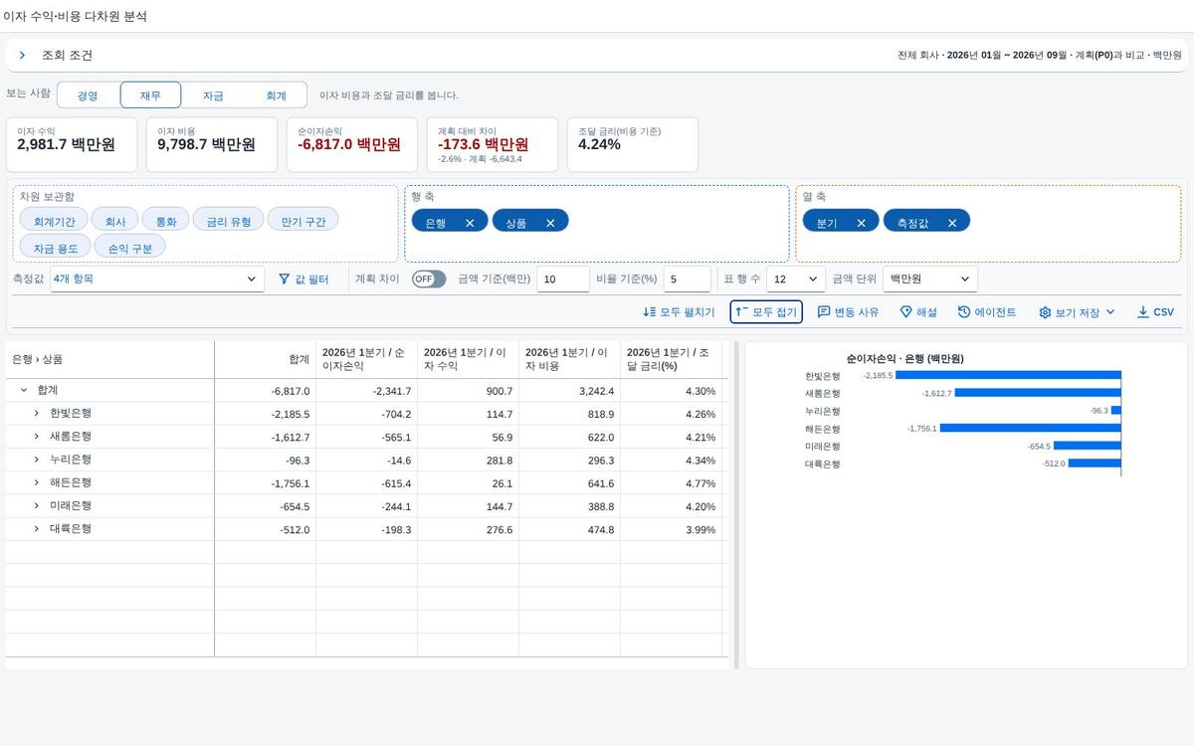
Task: Collapse the 합계 row in the table
Action: tap(24, 391)
